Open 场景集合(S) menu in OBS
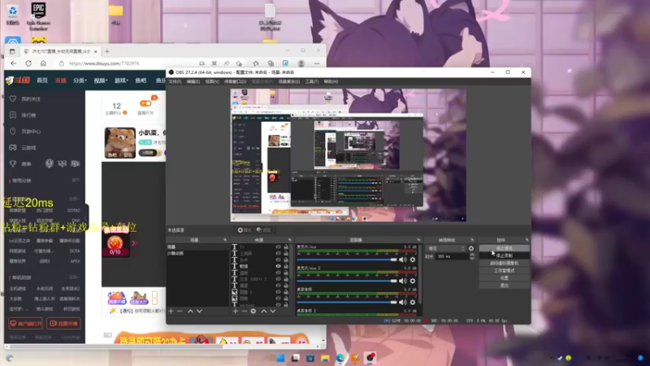 pyautogui.click(x=289, y=82)
